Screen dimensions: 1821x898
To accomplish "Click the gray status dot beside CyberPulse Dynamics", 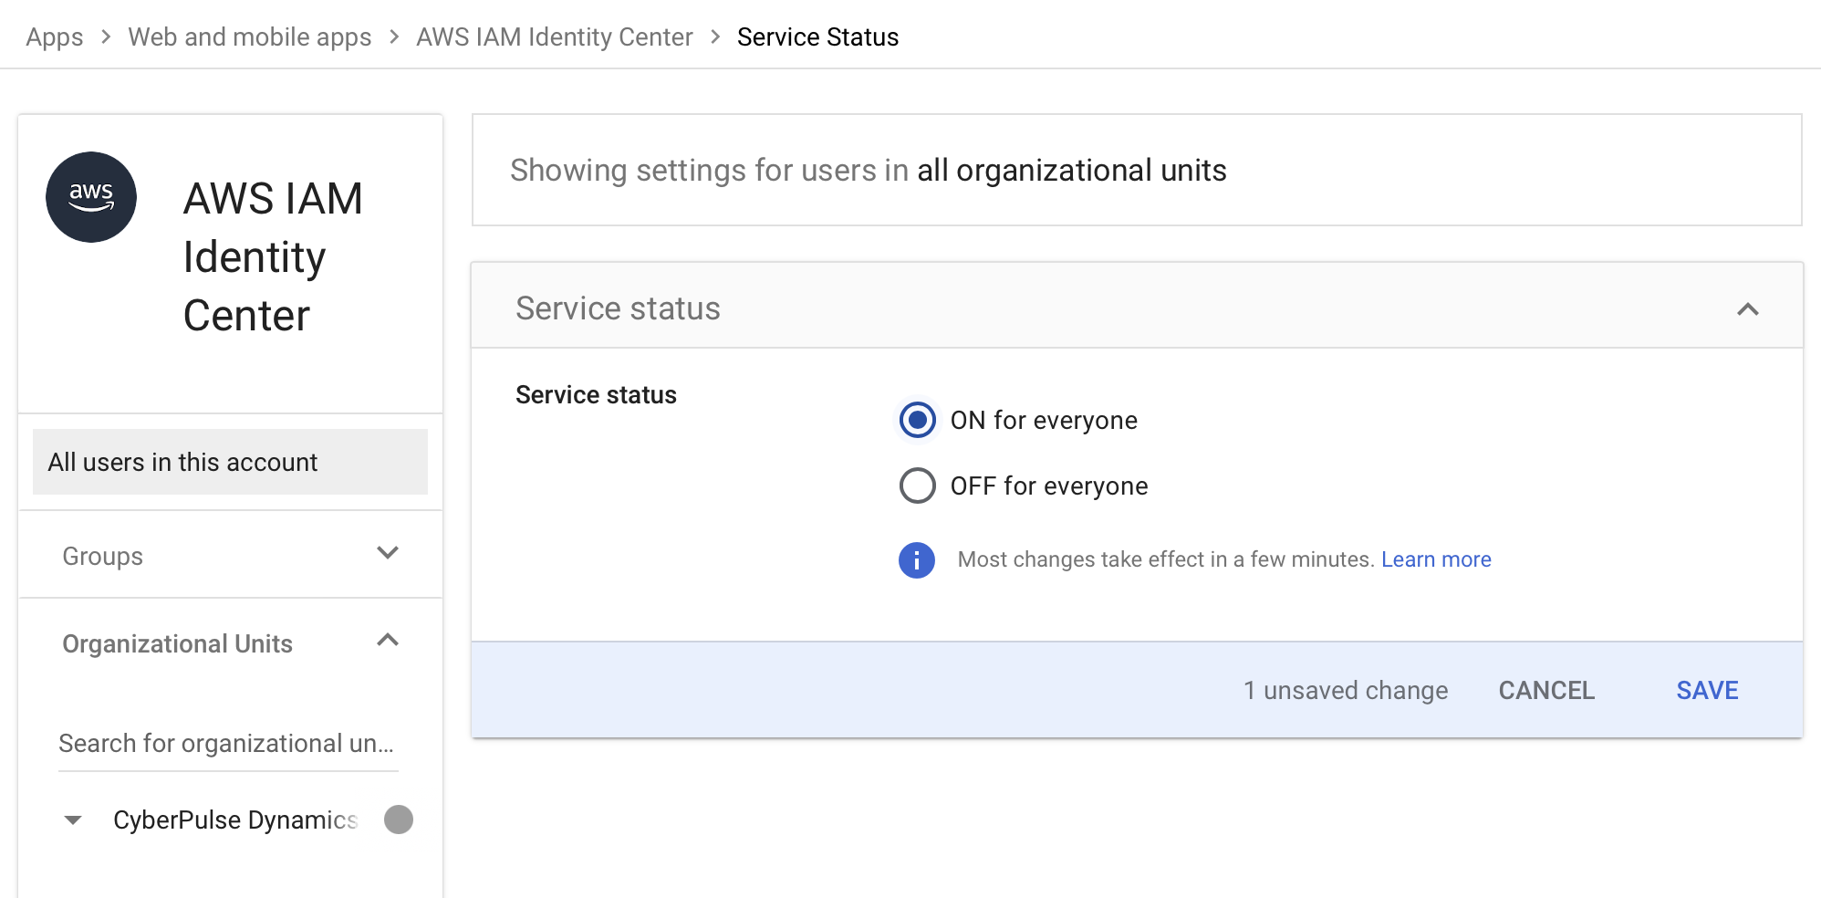I will pyautogui.click(x=399, y=820).
